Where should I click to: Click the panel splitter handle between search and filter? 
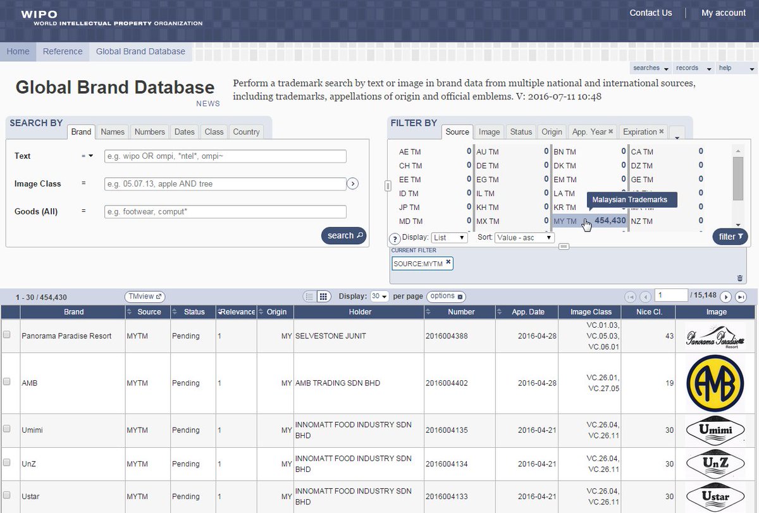[x=388, y=185]
